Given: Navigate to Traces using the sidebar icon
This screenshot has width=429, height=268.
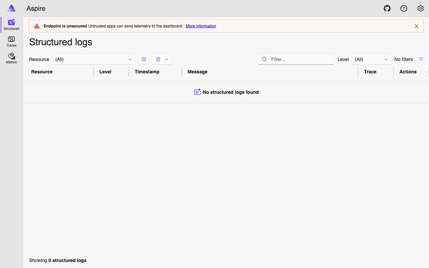Looking at the screenshot, I should pyautogui.click(x=11, y=41).
